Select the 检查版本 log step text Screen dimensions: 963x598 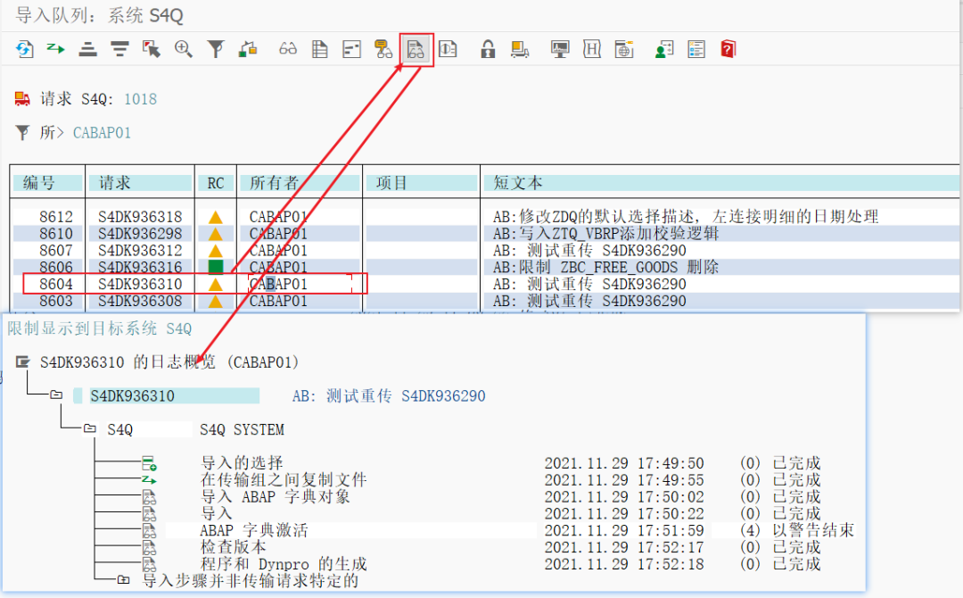pos(234,547)
